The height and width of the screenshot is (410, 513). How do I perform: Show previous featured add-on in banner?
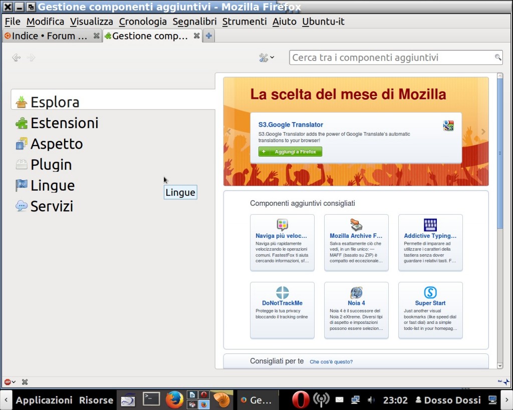click(228, 132)
